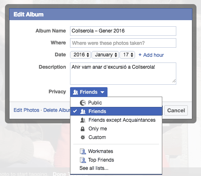201x176 pixels.
Task: Click the globe icon next to Public
Action: tap(83, 103)
